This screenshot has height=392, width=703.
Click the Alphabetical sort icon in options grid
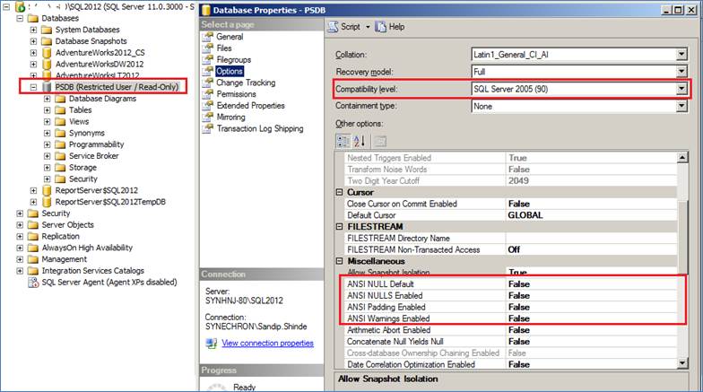click(360, 141)
